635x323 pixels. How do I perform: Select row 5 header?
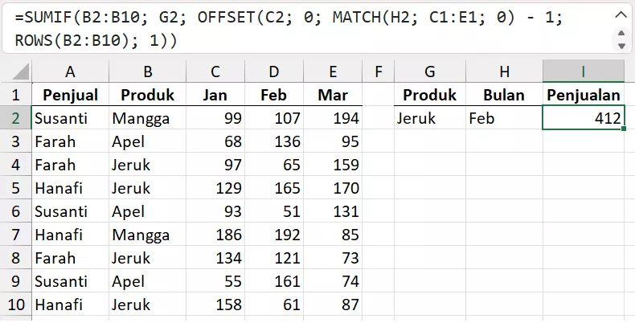[x=16, y=189]
